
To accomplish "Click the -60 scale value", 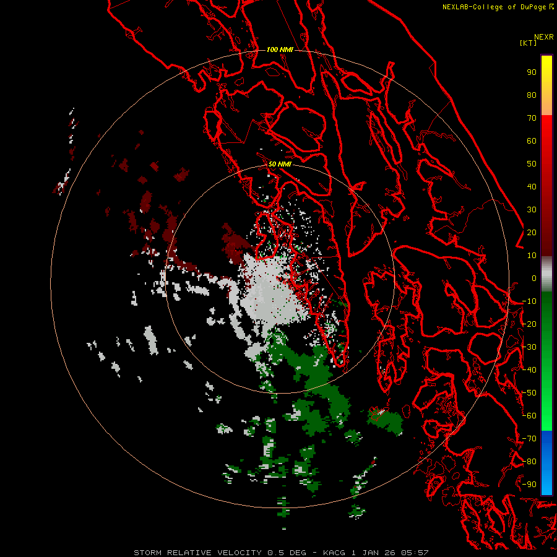I will [529, 416].
